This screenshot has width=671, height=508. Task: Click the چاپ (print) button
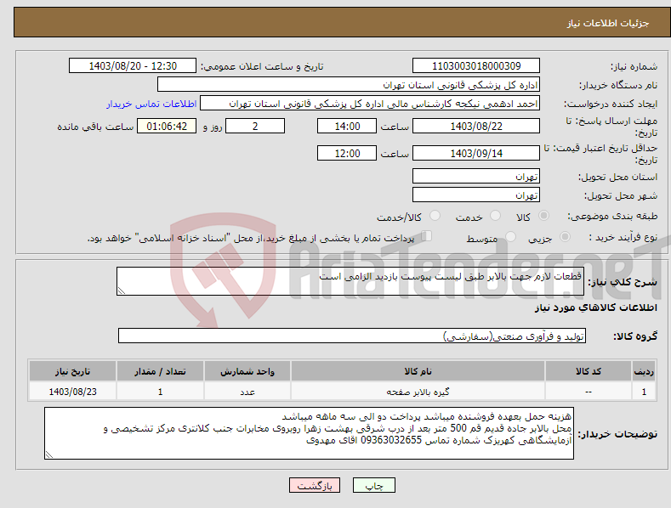tap(373, 485)
